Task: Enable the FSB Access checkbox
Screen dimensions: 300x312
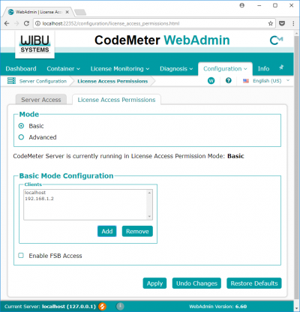Action: click(21, 255)
